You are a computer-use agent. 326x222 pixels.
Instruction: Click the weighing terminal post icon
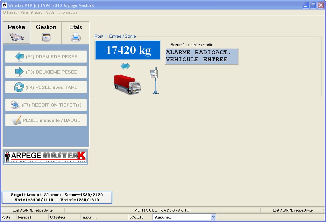point(155,80)
